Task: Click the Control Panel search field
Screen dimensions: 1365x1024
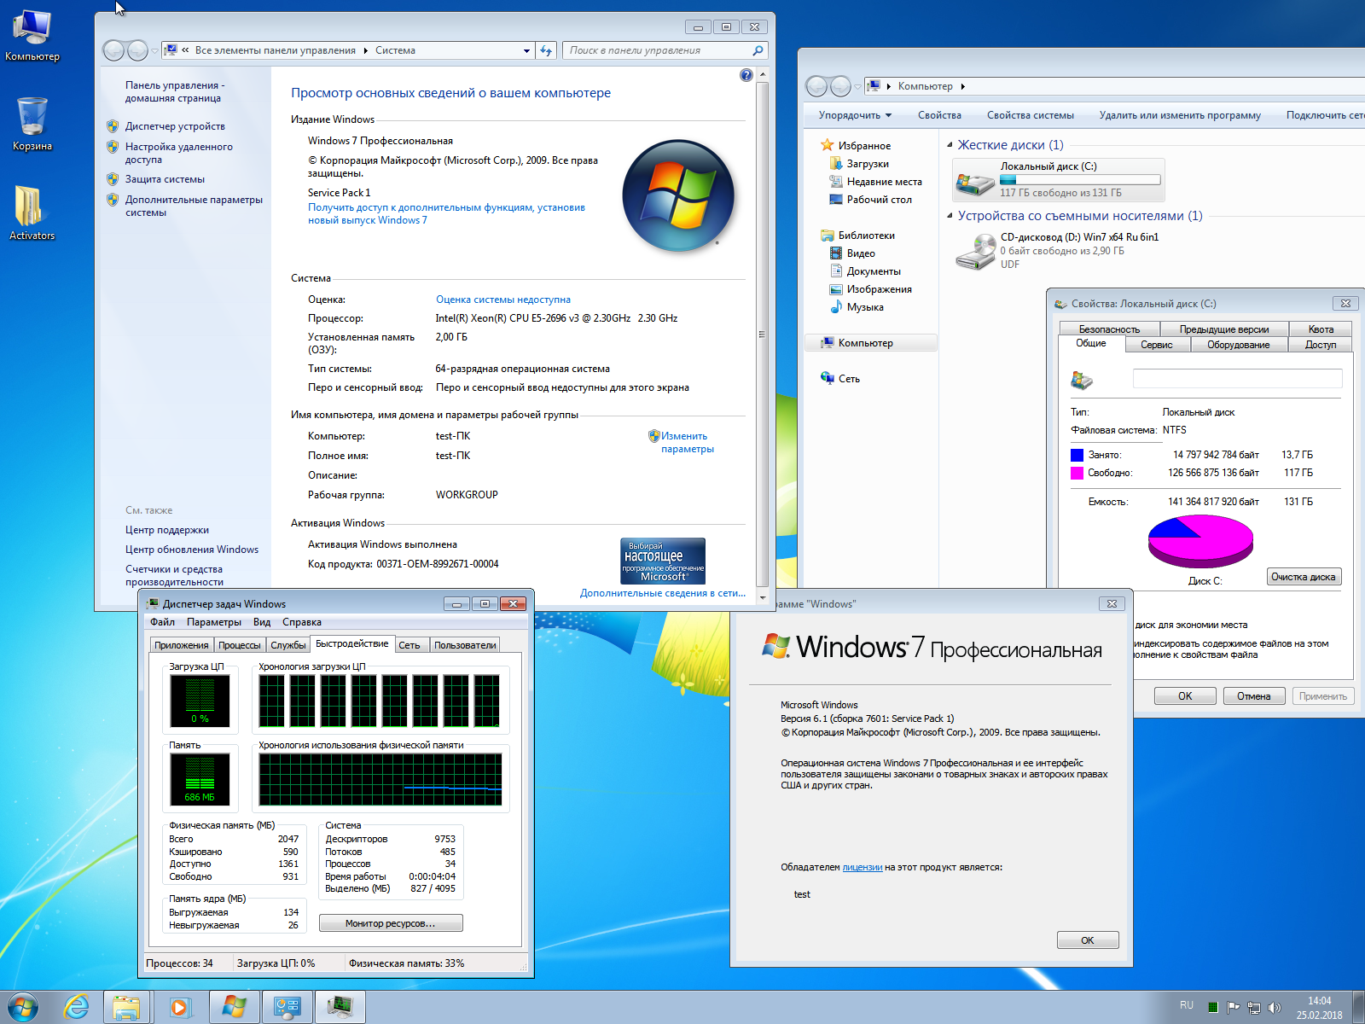Action: [657, 50]
